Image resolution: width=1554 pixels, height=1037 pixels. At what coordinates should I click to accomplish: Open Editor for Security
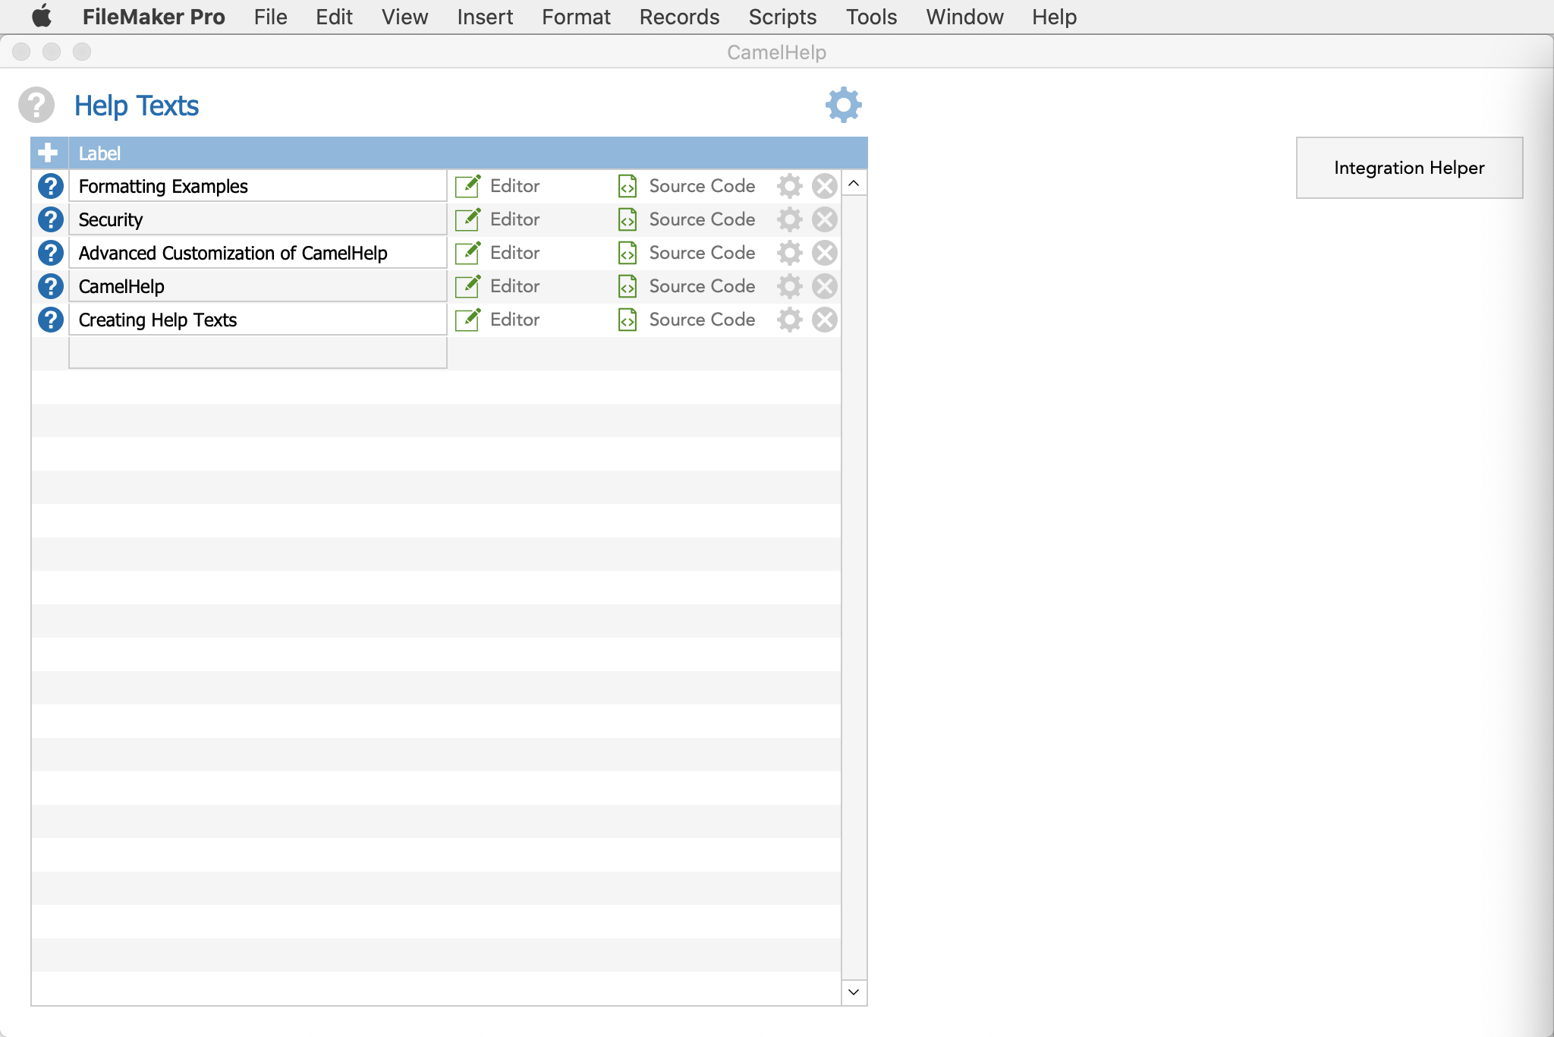(498, 219)
